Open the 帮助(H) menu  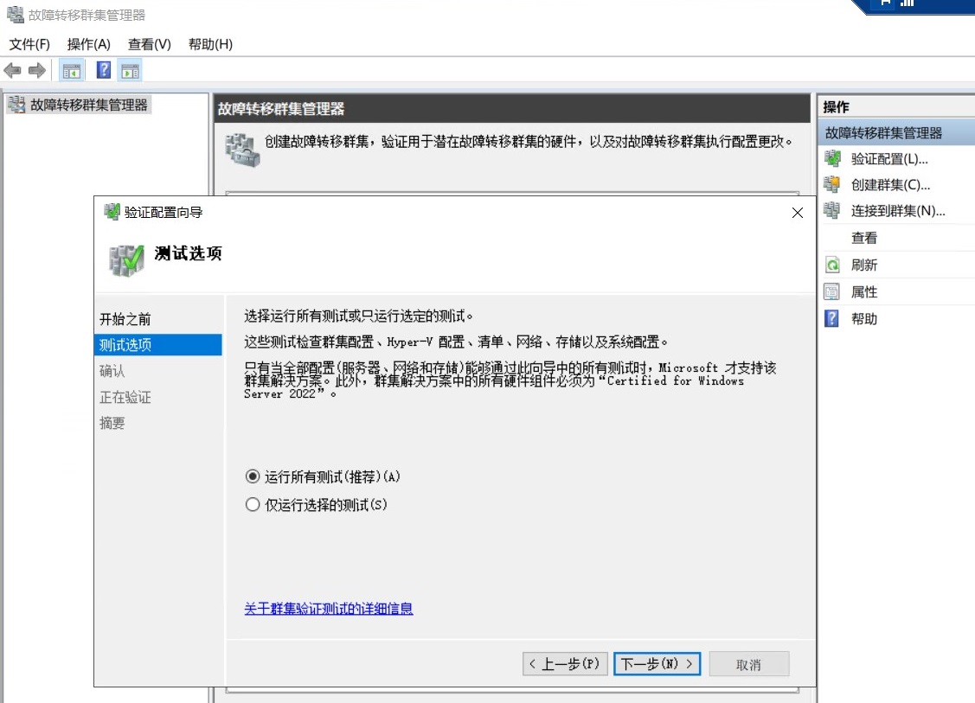(210, 44)
